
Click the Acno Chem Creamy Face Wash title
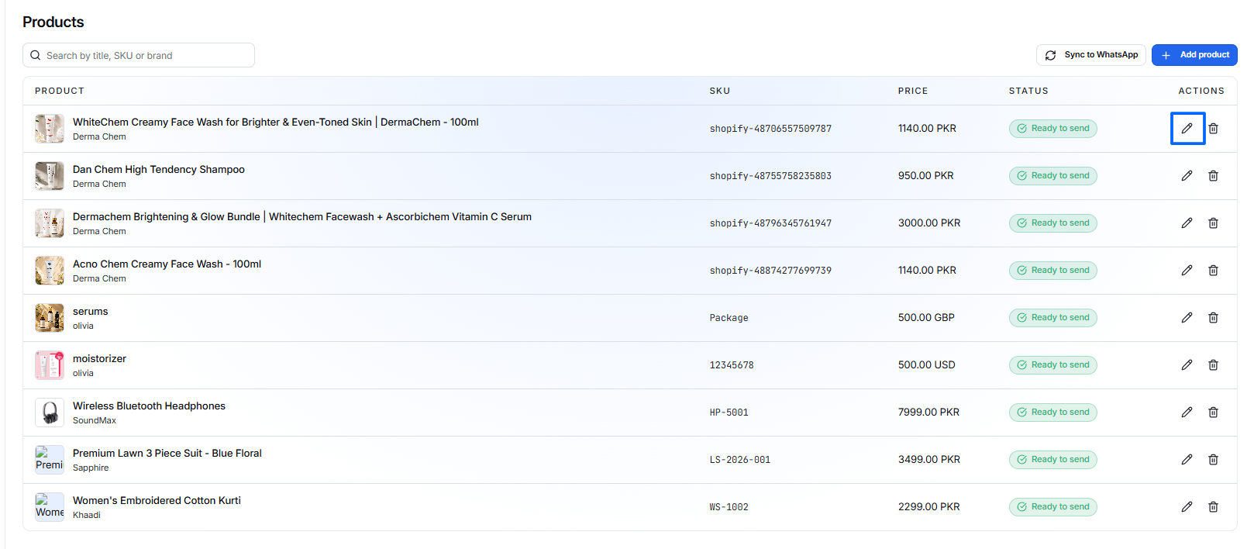pyautogui.click(x=167, y=264)
